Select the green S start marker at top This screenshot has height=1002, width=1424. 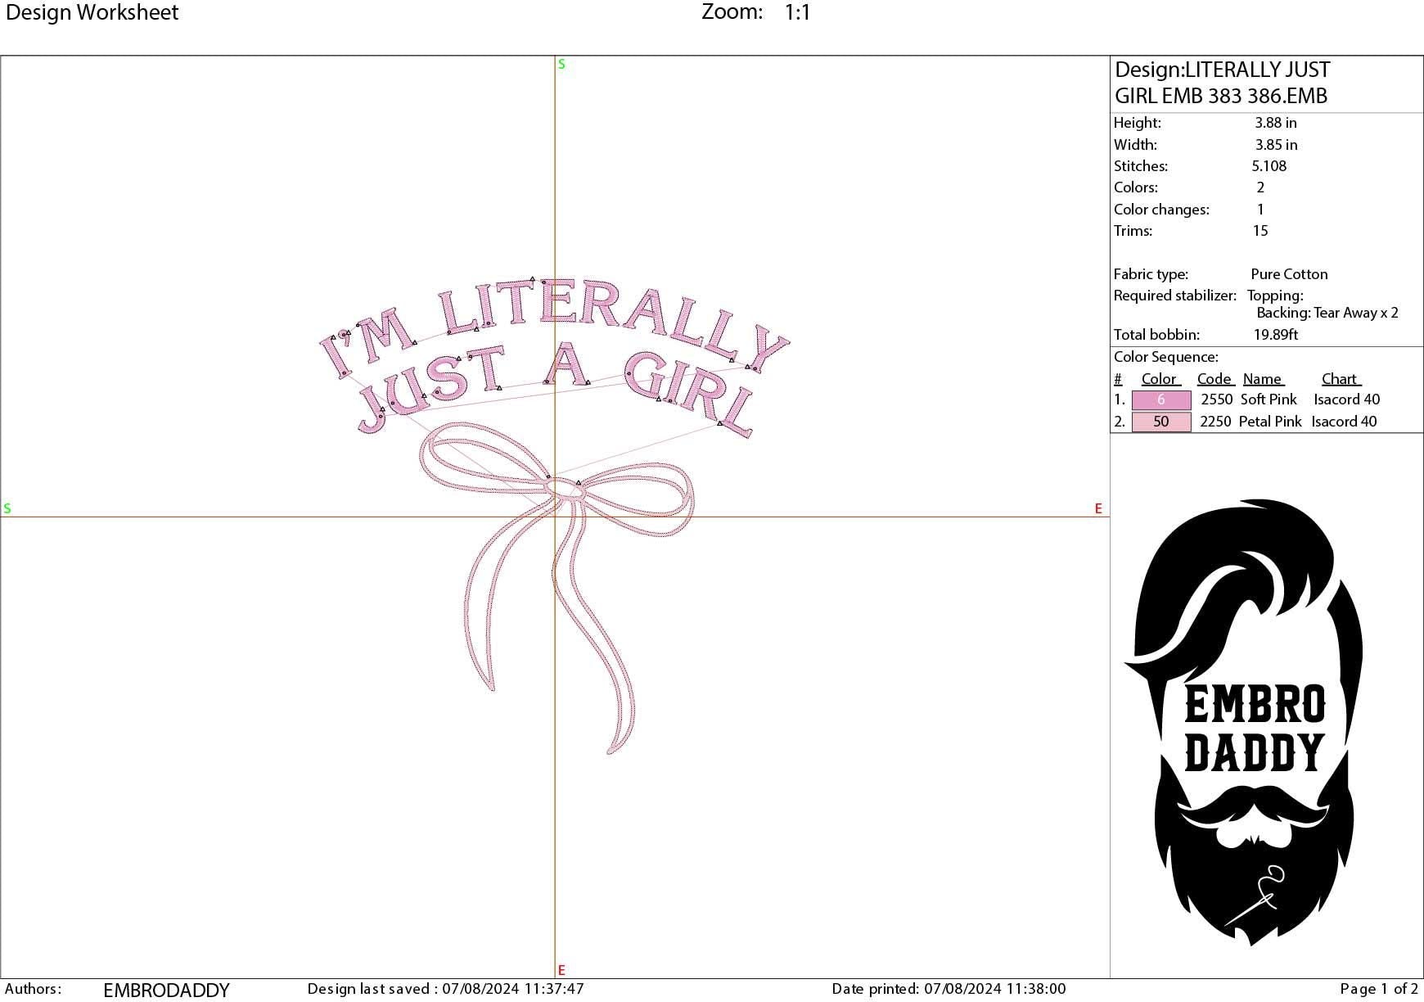[x=560, y=64]
